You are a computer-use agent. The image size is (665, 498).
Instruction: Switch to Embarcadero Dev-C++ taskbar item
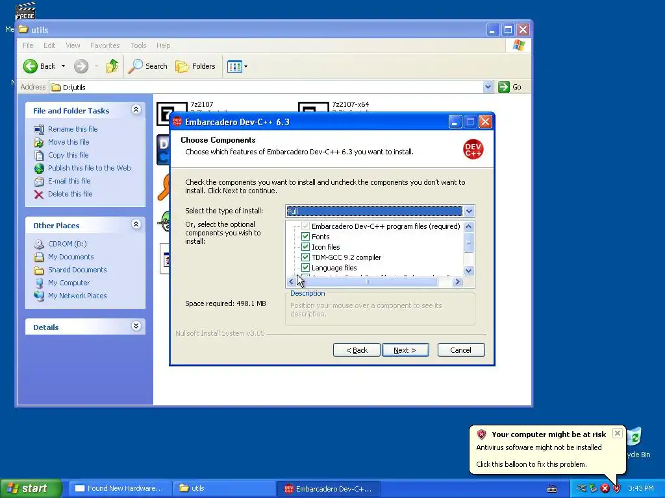point(328,488)
